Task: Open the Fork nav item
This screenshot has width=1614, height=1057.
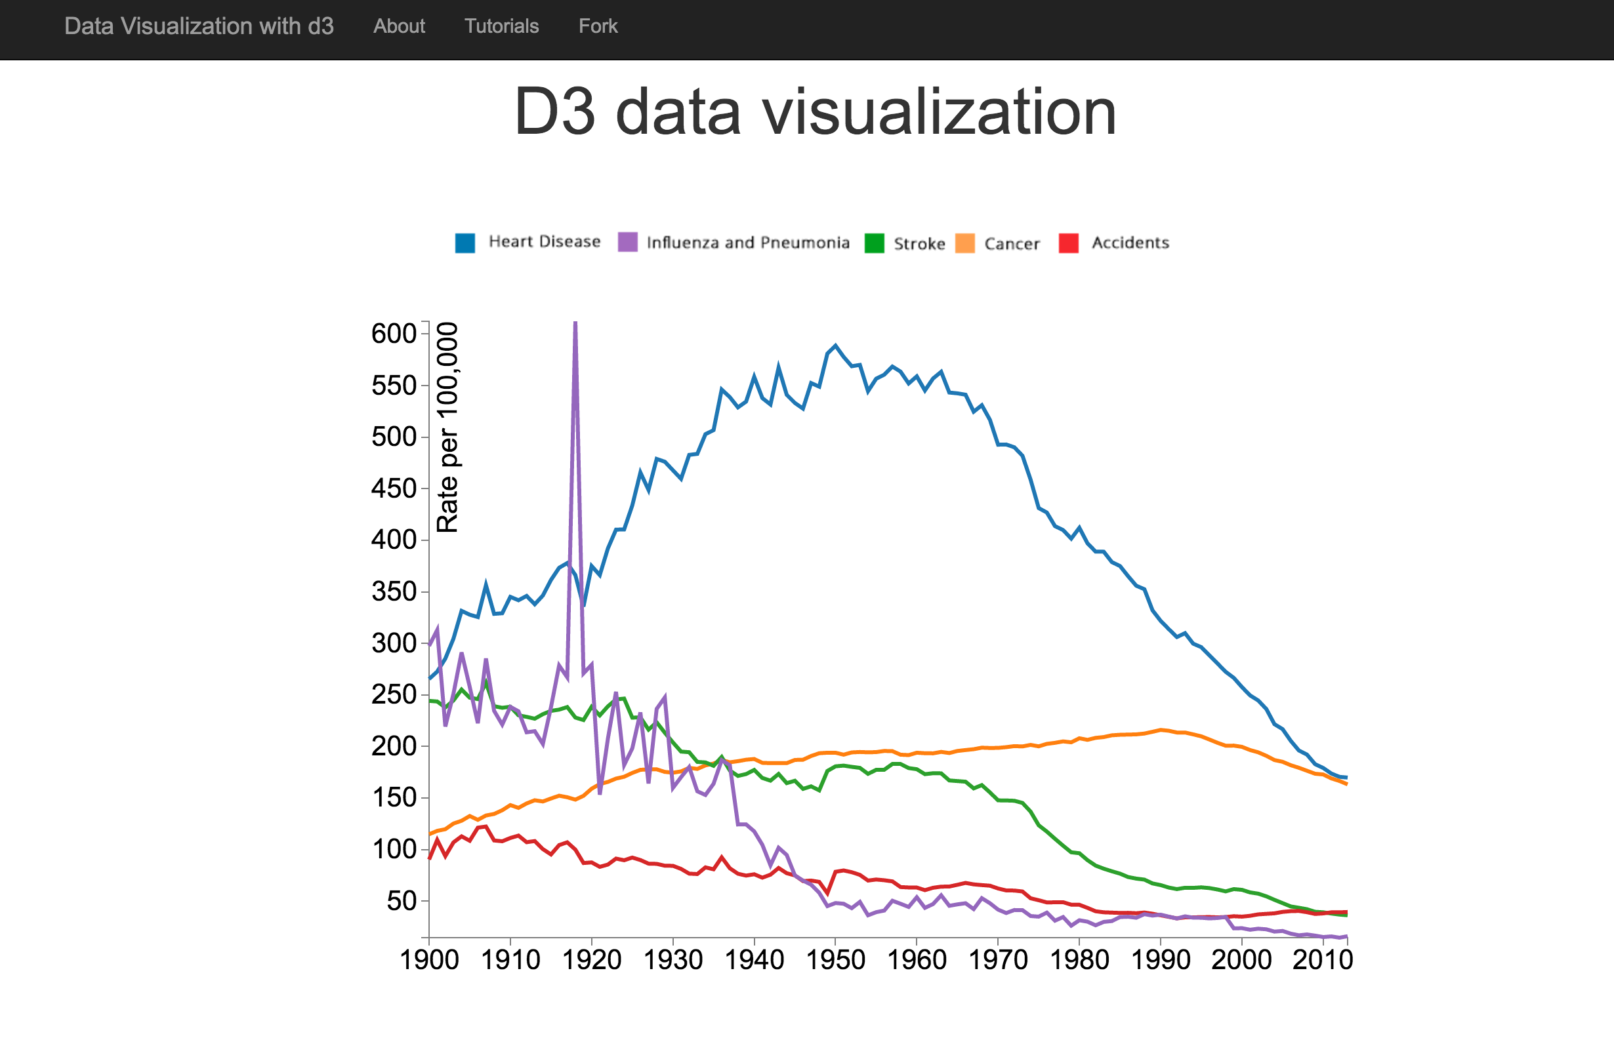Action: (x=598, y=26)
